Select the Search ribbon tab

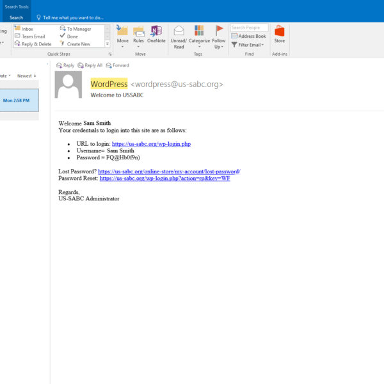(x=16, y=18)
